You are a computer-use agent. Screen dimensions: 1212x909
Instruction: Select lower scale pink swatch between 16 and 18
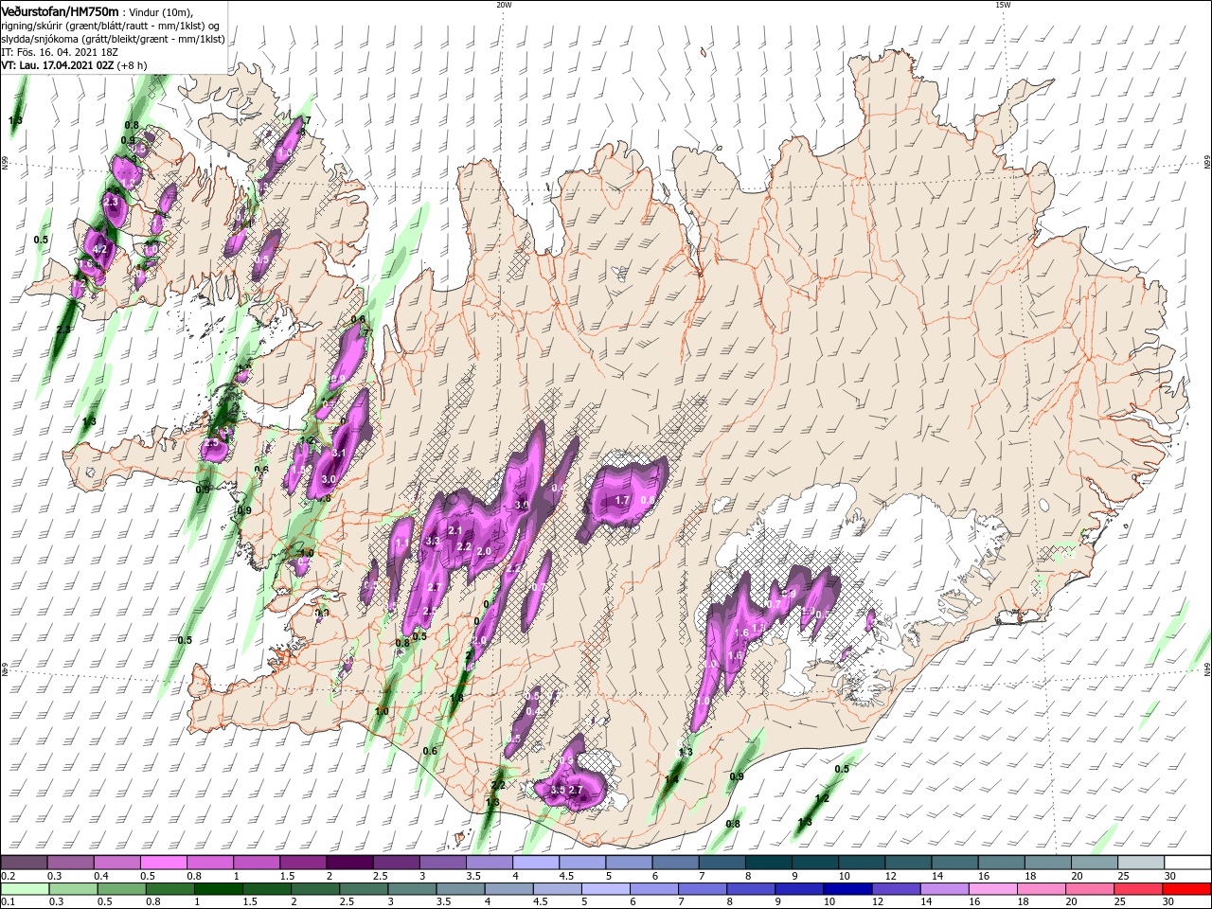993,889
